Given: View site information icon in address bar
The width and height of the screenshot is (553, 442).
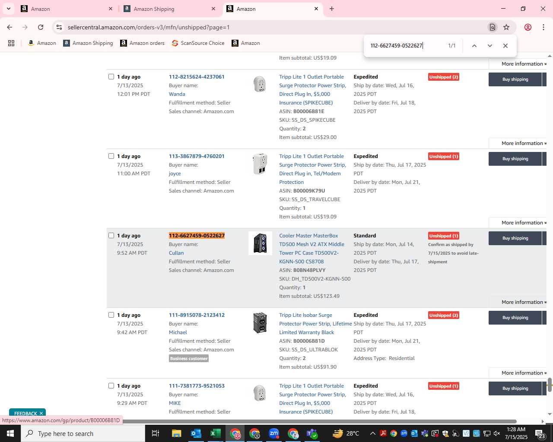Looking at the screenshot, I should tap(59, 27).
